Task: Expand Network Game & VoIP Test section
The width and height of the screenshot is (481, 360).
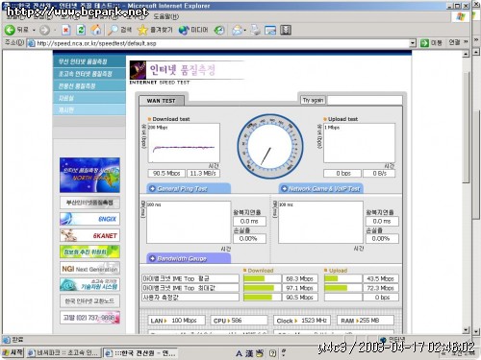Action: 320,188
